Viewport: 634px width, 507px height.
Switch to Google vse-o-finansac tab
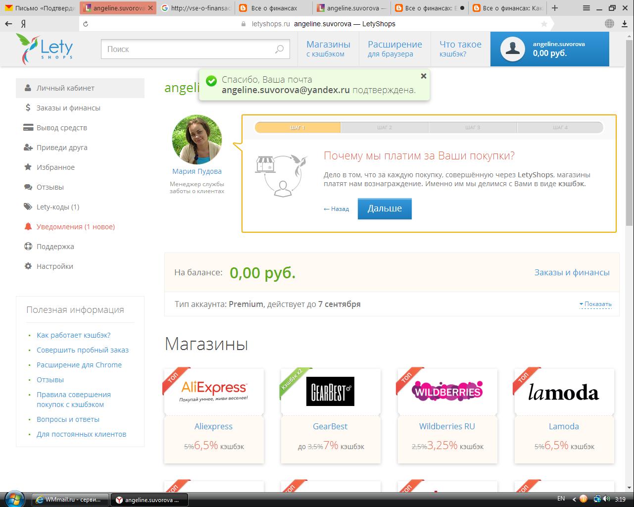tap(196, 8)
